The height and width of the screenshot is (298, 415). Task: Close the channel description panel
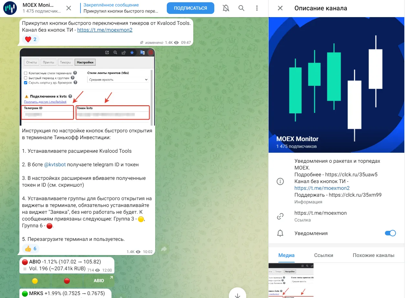(280, 8)
